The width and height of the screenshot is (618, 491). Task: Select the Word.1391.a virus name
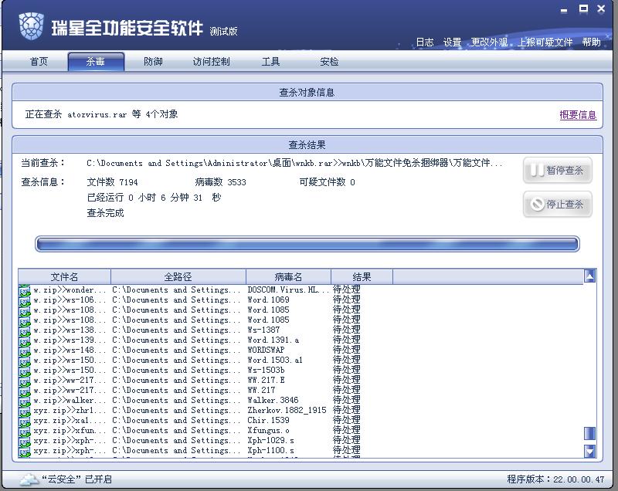click(x=273, y=340)
